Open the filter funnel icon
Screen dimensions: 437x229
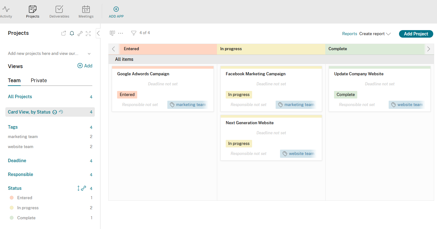pyautogui.click(x=134, y=33)
